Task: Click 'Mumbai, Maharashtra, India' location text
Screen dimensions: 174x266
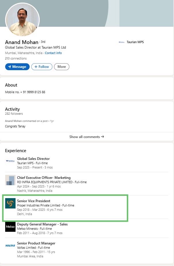Action: 24,53
